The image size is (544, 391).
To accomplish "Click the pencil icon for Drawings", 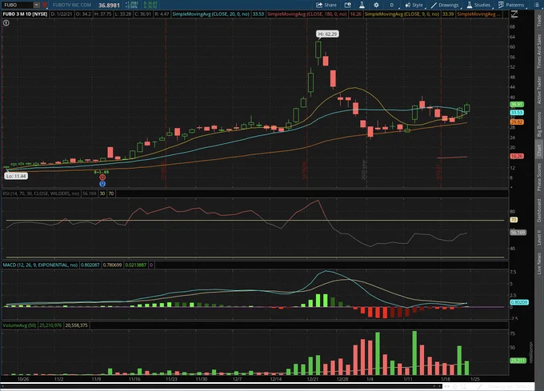I will tap(434, 5).
